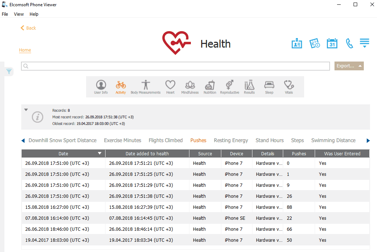The height and width of the screenshot is (252, 377).
Task: Open the Mindfulness category icon
Action: click(x=190, y=87)
